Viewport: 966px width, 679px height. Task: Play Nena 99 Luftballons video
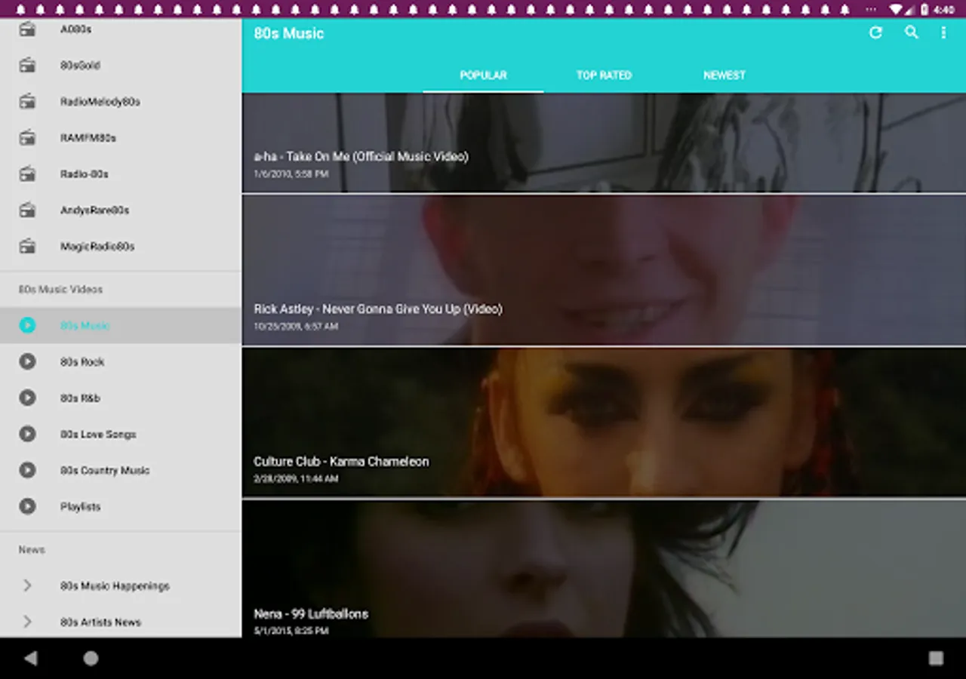pos(604,568)
